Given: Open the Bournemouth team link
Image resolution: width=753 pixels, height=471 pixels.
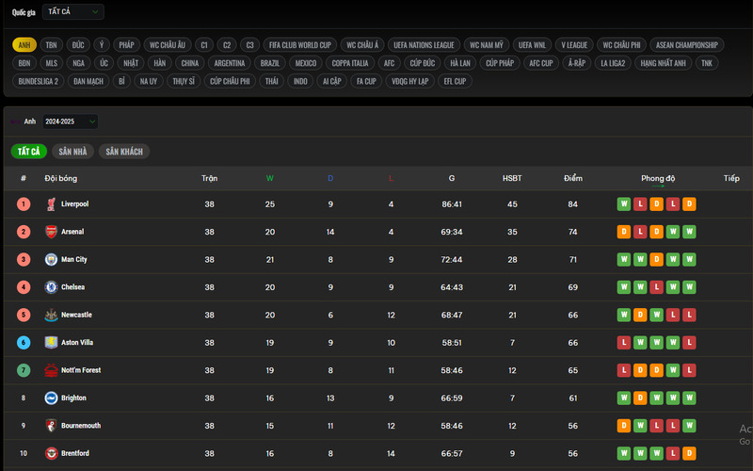Looking at the screenshot, I should 81,426.
